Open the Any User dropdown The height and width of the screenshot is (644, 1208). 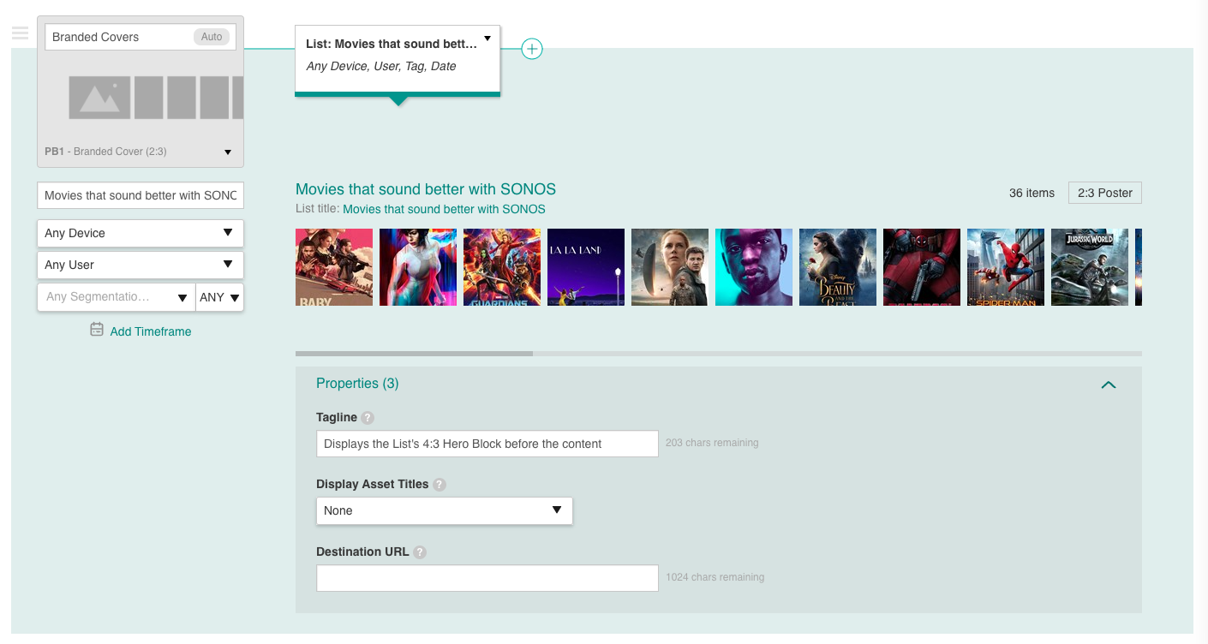point(141,265)
